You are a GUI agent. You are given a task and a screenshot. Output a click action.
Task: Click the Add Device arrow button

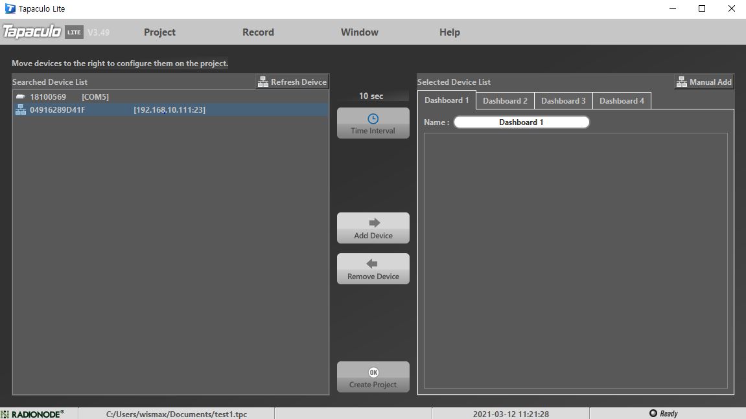point(373,228)
